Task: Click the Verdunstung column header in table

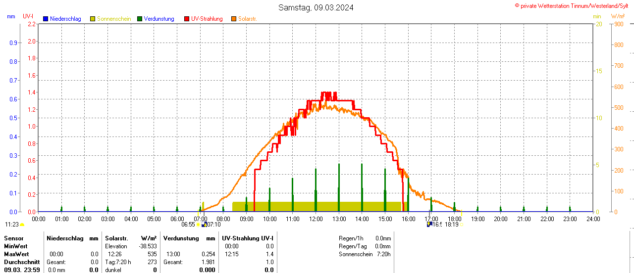Action: 181,238
